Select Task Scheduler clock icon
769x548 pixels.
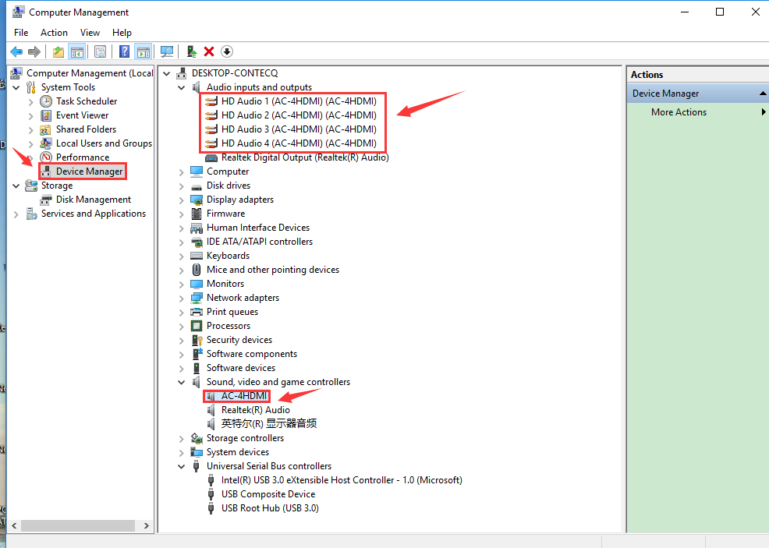point(46,101)
